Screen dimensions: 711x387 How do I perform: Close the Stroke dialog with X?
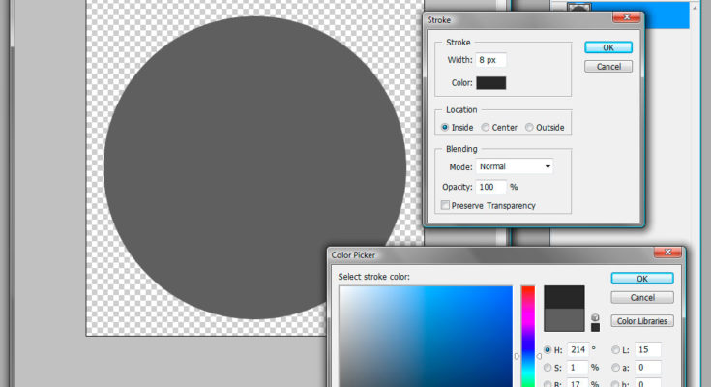pos(627,16)
